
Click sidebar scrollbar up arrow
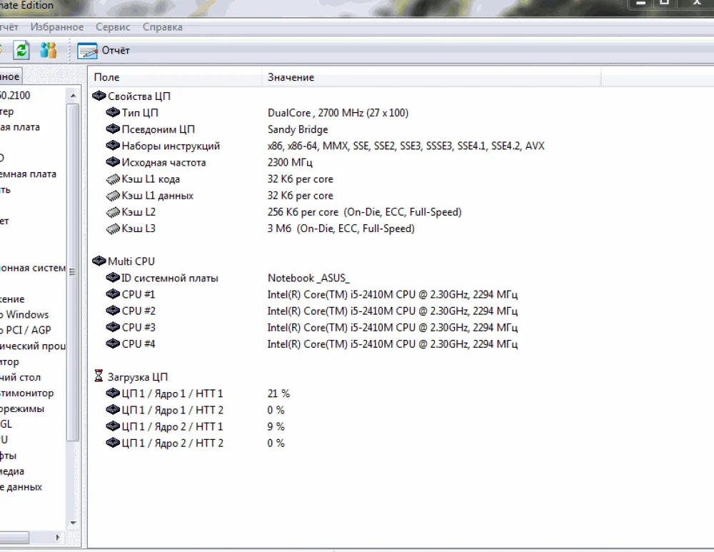pos(73,96)
